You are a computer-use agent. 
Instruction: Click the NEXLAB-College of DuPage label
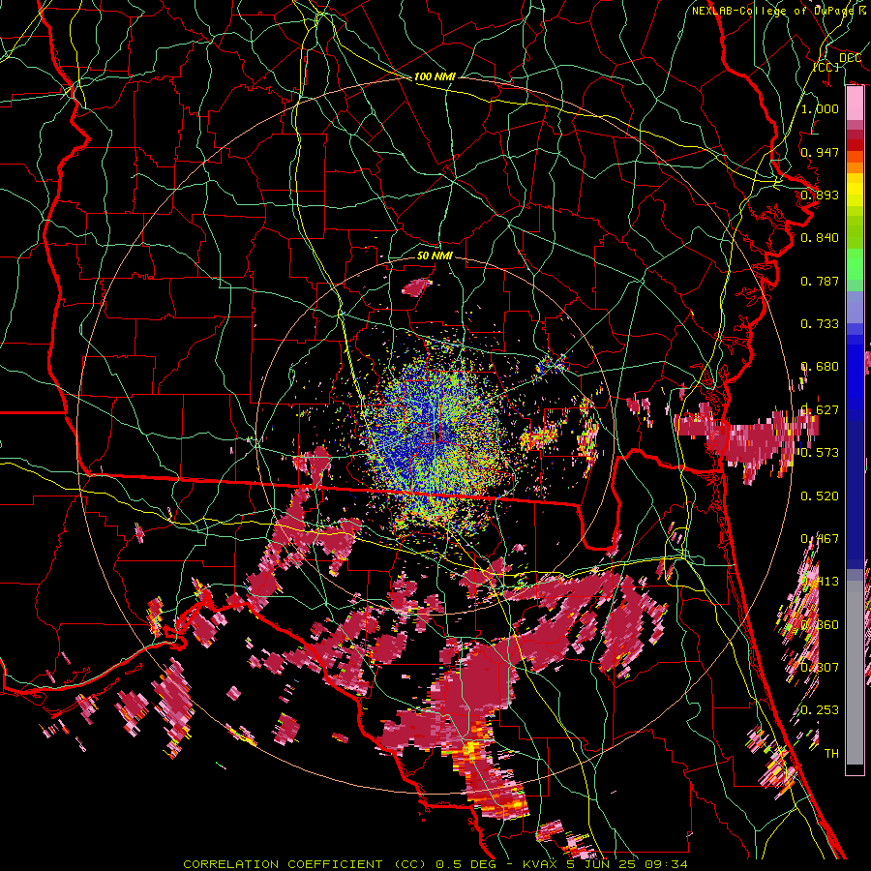click(775, 11)
